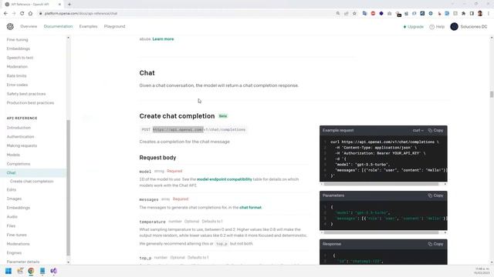Open Images in the sidebar
The image size is (494, 277).
(14, 199)
